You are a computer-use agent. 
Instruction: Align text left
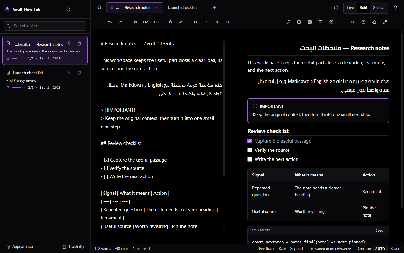(x=242, y=22)
